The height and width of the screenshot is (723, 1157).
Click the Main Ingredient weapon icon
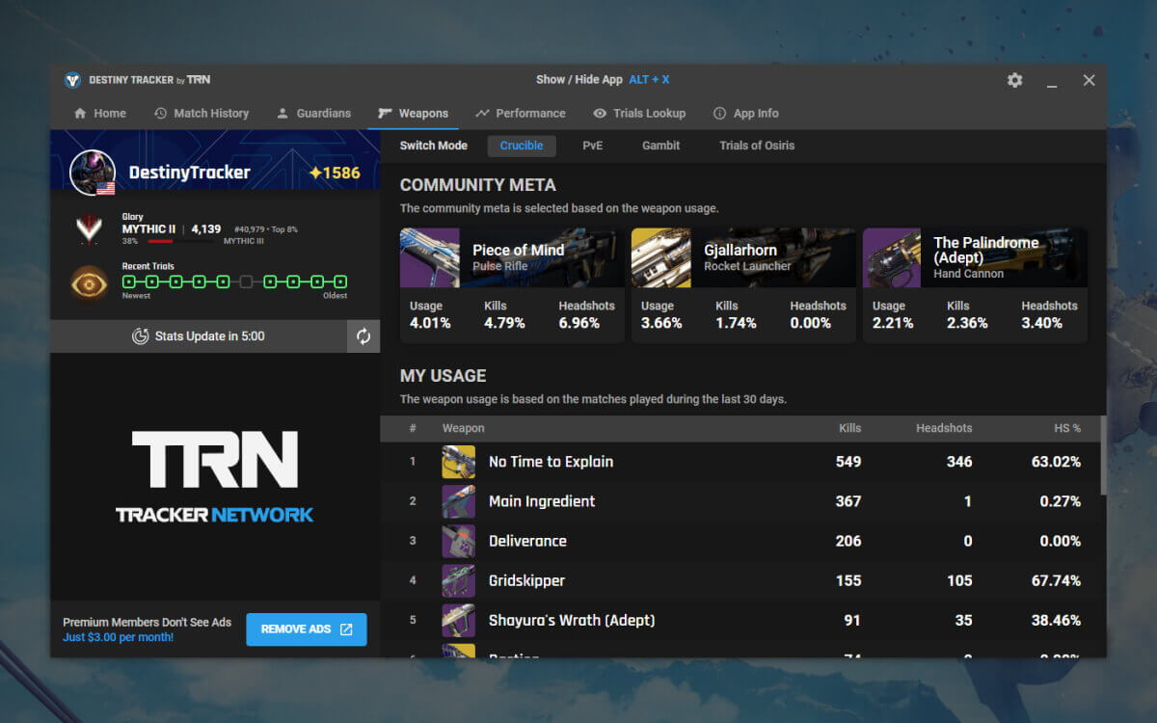pyautogui.click(x=458, y=501)
